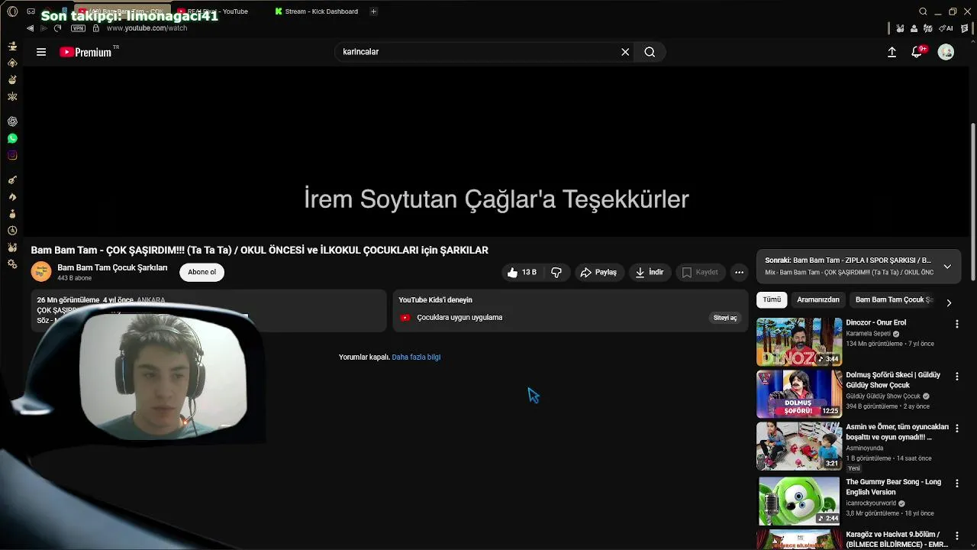Open the browser tab search magnifier

coord(923,11)
